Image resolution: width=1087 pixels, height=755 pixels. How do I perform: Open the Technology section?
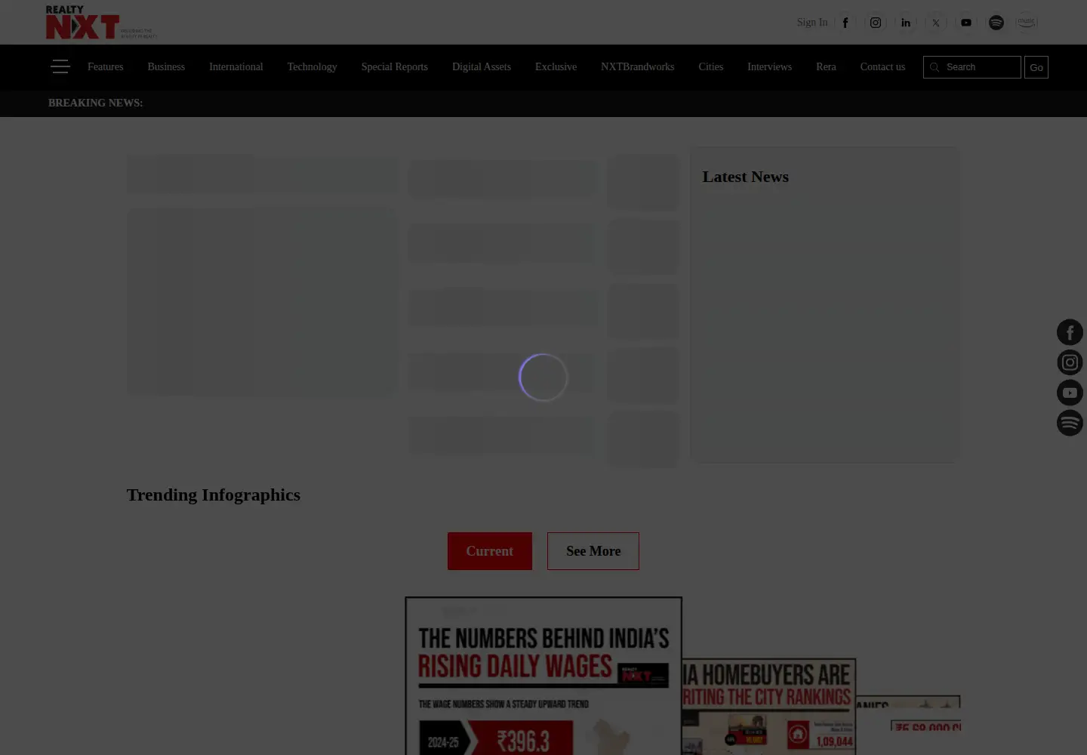tap(312, 66)
